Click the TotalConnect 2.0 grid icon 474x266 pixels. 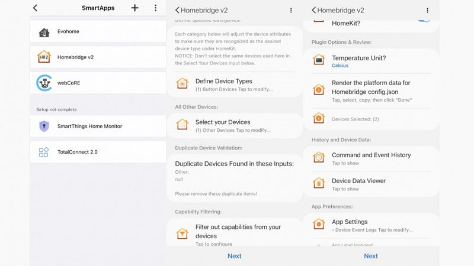pyautogui.click(x=44, y=152)
